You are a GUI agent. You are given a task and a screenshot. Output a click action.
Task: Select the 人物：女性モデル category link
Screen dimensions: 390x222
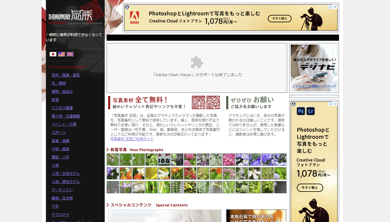(66, 174)
